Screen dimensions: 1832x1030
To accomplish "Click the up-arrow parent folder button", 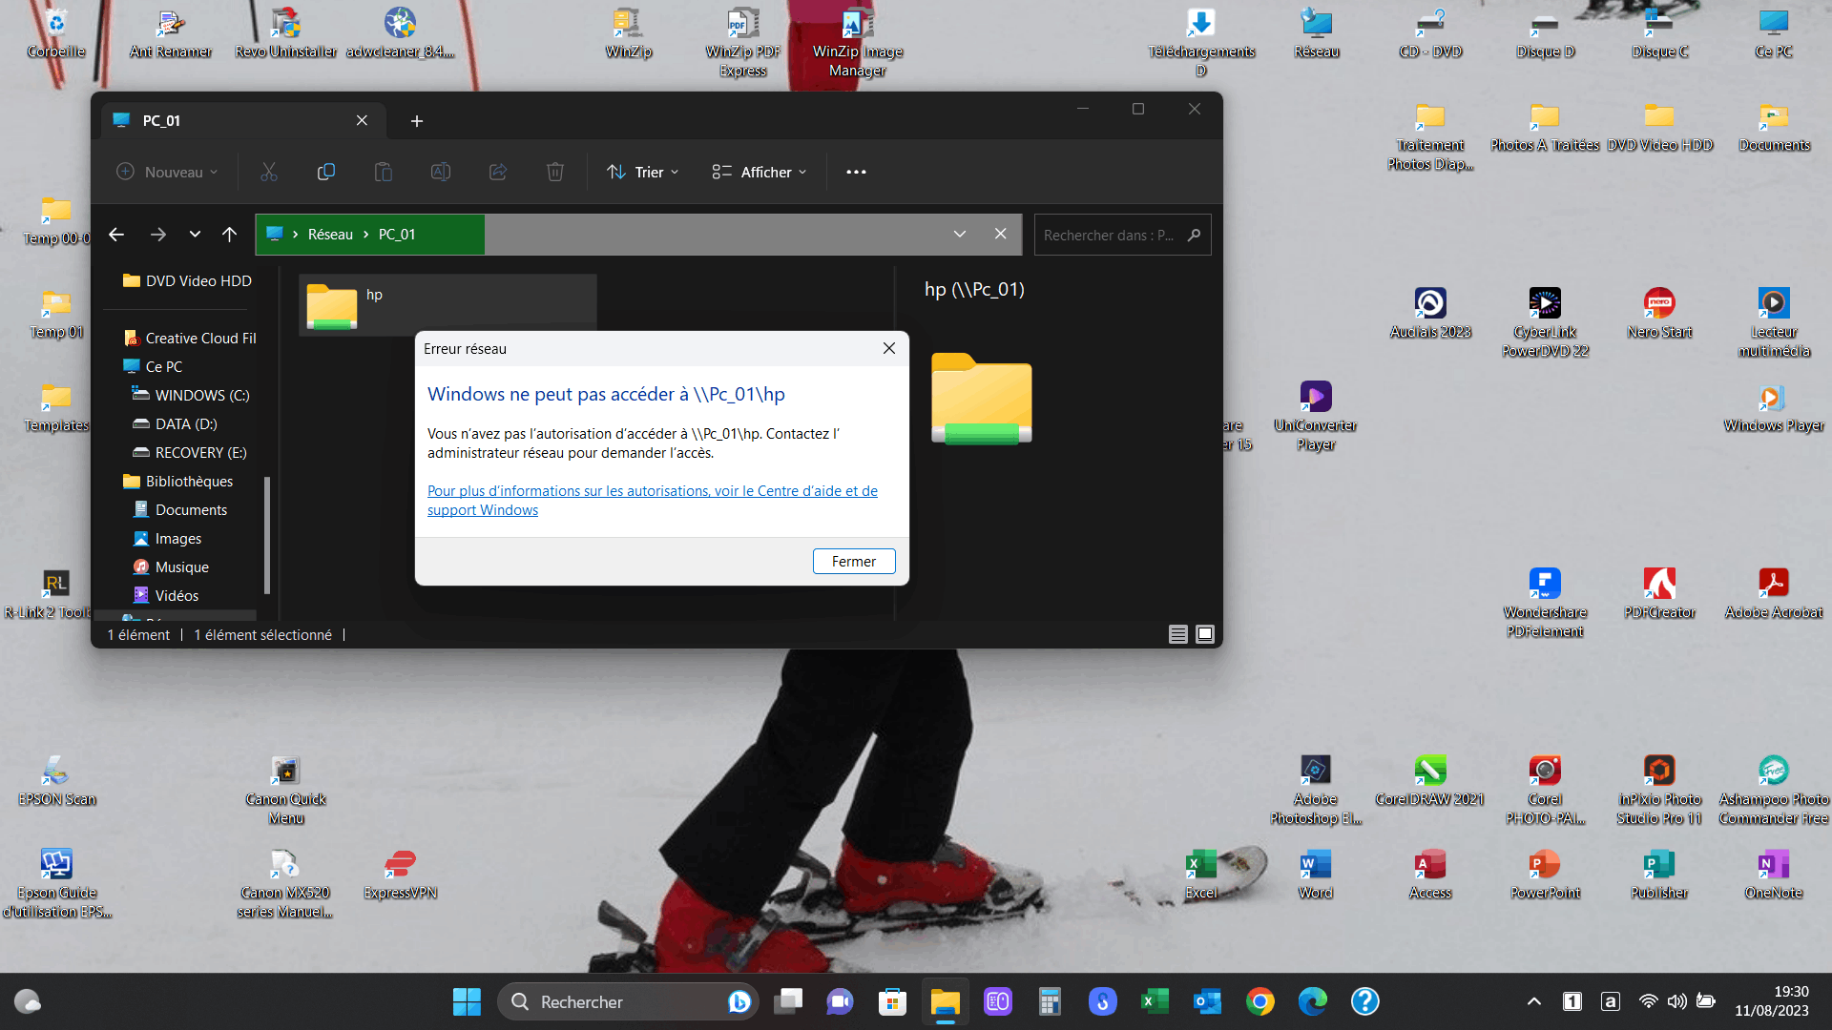I will [x=229, y=235].
